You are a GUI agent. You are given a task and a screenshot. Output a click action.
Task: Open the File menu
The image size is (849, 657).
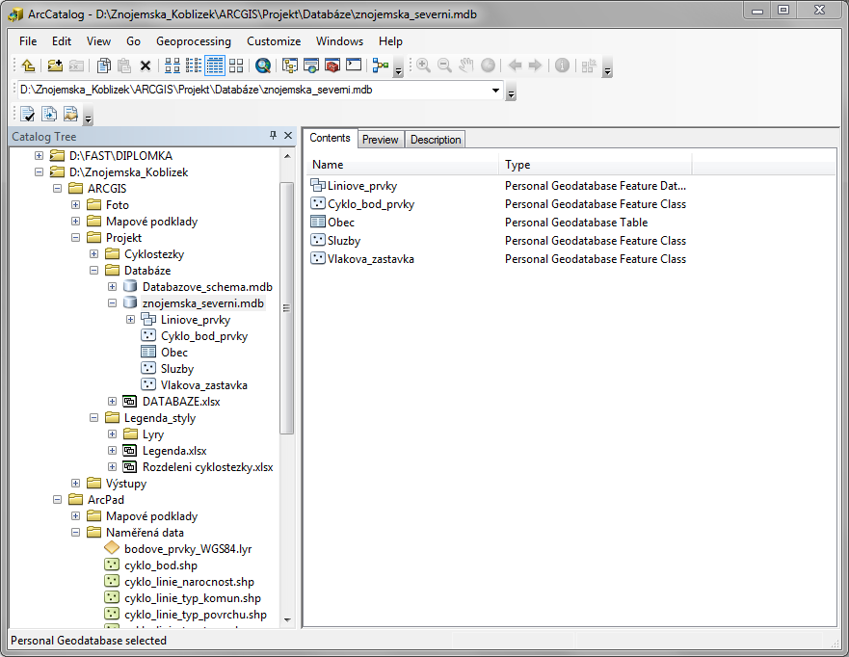[28, 41]
